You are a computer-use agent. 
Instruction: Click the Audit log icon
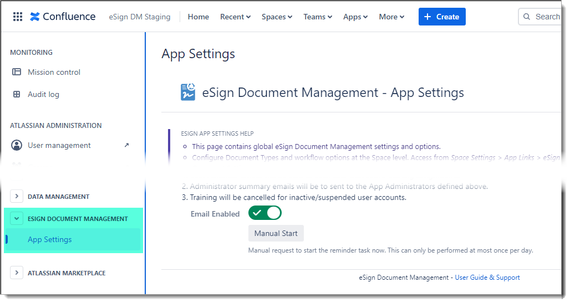17,94
